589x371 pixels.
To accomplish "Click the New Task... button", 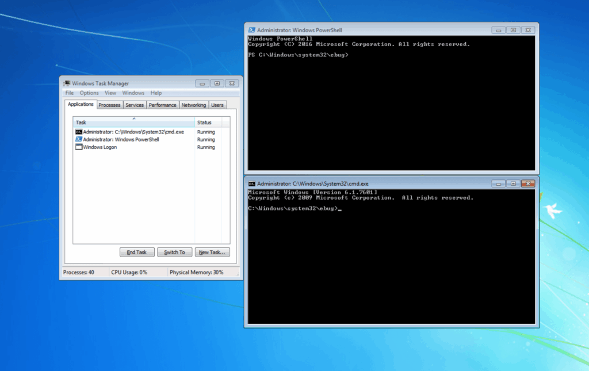I will coord(212,253).
